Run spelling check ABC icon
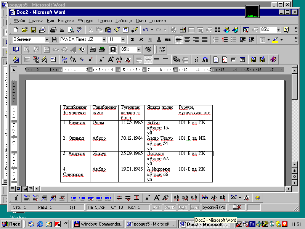 [x=79, y=30]
